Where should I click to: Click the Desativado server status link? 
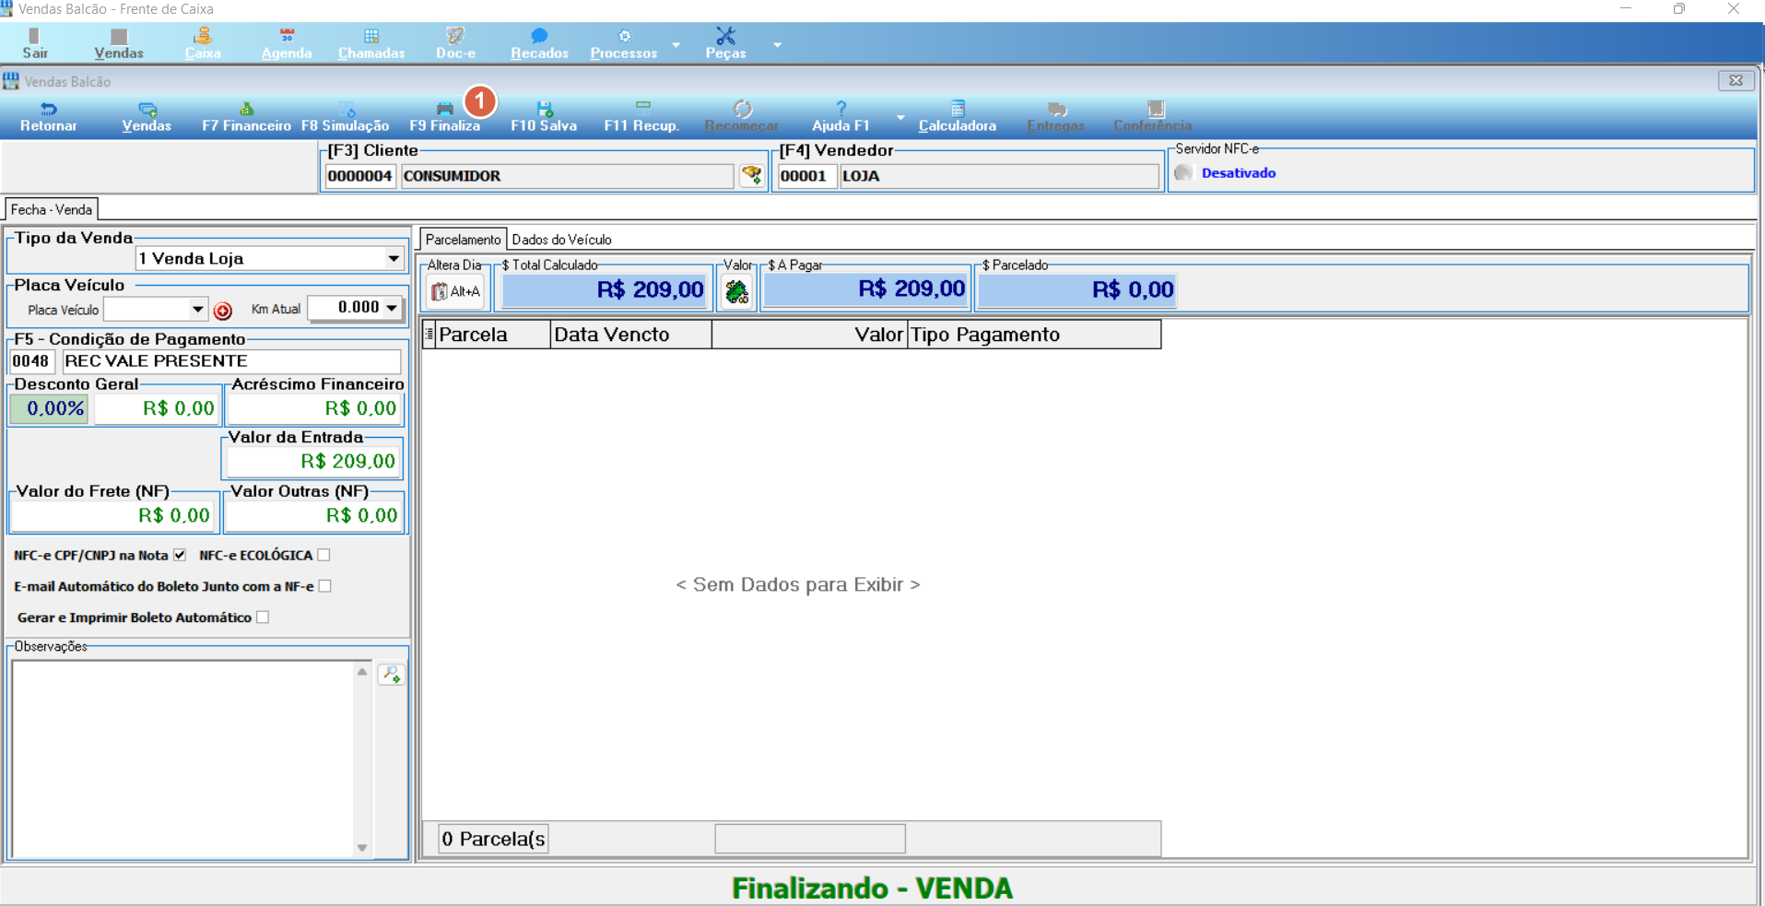coord(1238,172)
